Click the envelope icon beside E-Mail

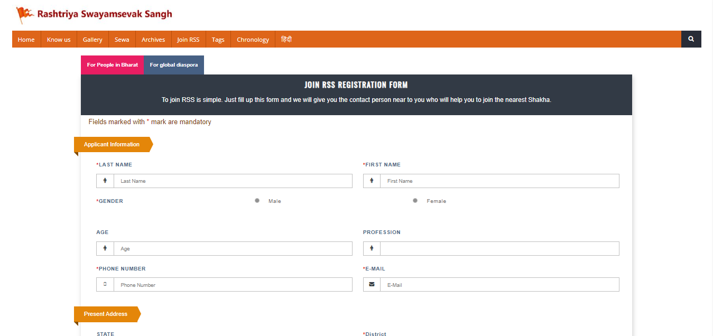[x=372, y=284]
